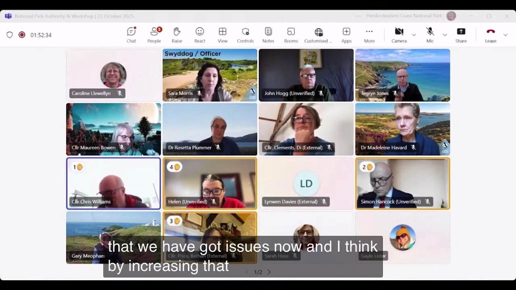The image size is (516, 290).
Task: Go to next page of participants
Action: 269,272
